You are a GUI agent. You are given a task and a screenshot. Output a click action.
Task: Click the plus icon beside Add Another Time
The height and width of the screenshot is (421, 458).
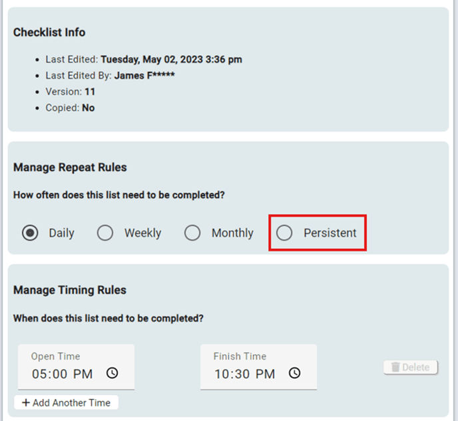25,402
